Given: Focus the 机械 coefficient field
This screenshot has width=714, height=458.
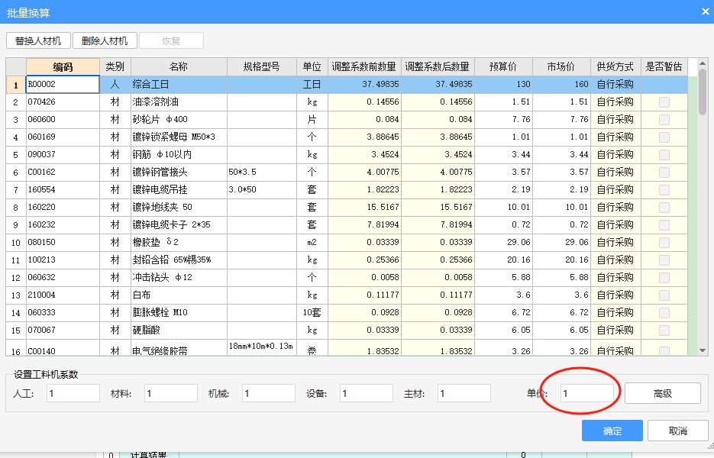Looking at the screenshot, I should pyautogui.click(x=269, y=393).
